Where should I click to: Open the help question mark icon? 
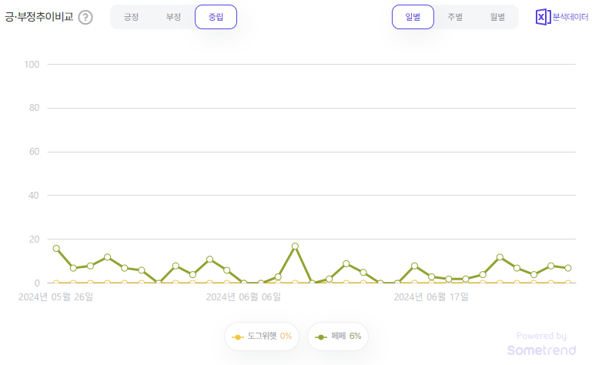click(x=85, y=18)
